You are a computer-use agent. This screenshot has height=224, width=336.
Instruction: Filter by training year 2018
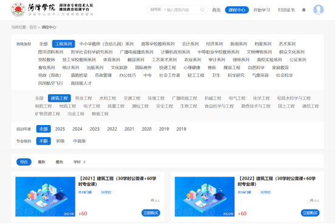181,129
